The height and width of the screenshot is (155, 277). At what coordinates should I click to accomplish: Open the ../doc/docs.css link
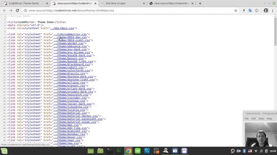coord(62,28)
